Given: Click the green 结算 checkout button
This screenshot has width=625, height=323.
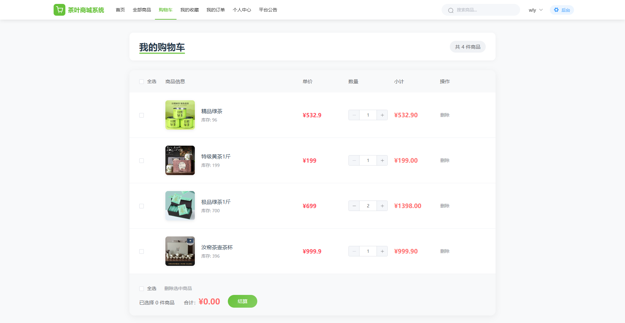Looking at the screenshot, I should [x=242, y=301].
